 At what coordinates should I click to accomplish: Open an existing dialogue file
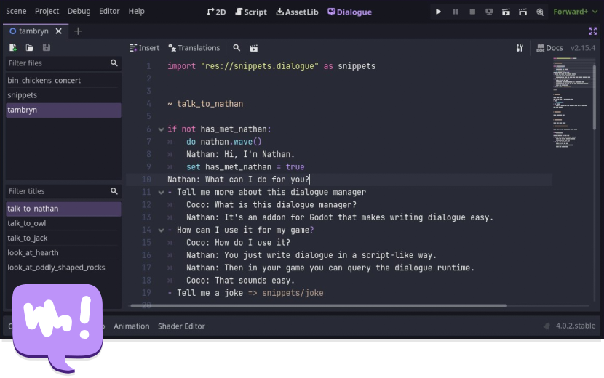(30, 47)
